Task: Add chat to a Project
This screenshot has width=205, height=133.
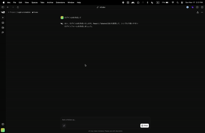Action: (12, 12)
